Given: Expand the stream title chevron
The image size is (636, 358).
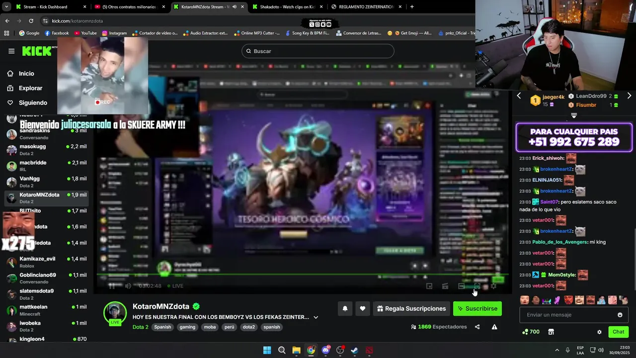Looking at the screenshot, I should 316,317.
